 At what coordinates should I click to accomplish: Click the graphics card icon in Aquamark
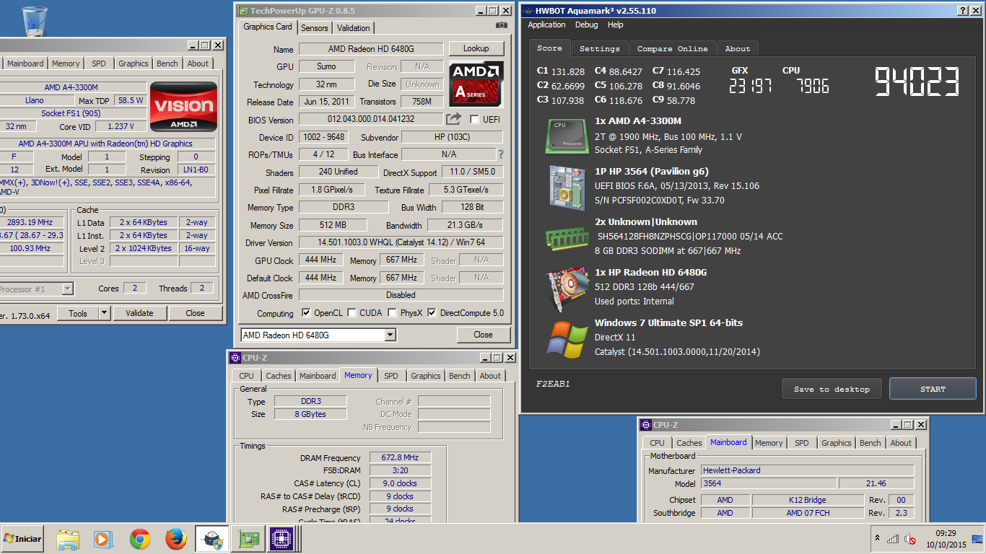(567, 288)
